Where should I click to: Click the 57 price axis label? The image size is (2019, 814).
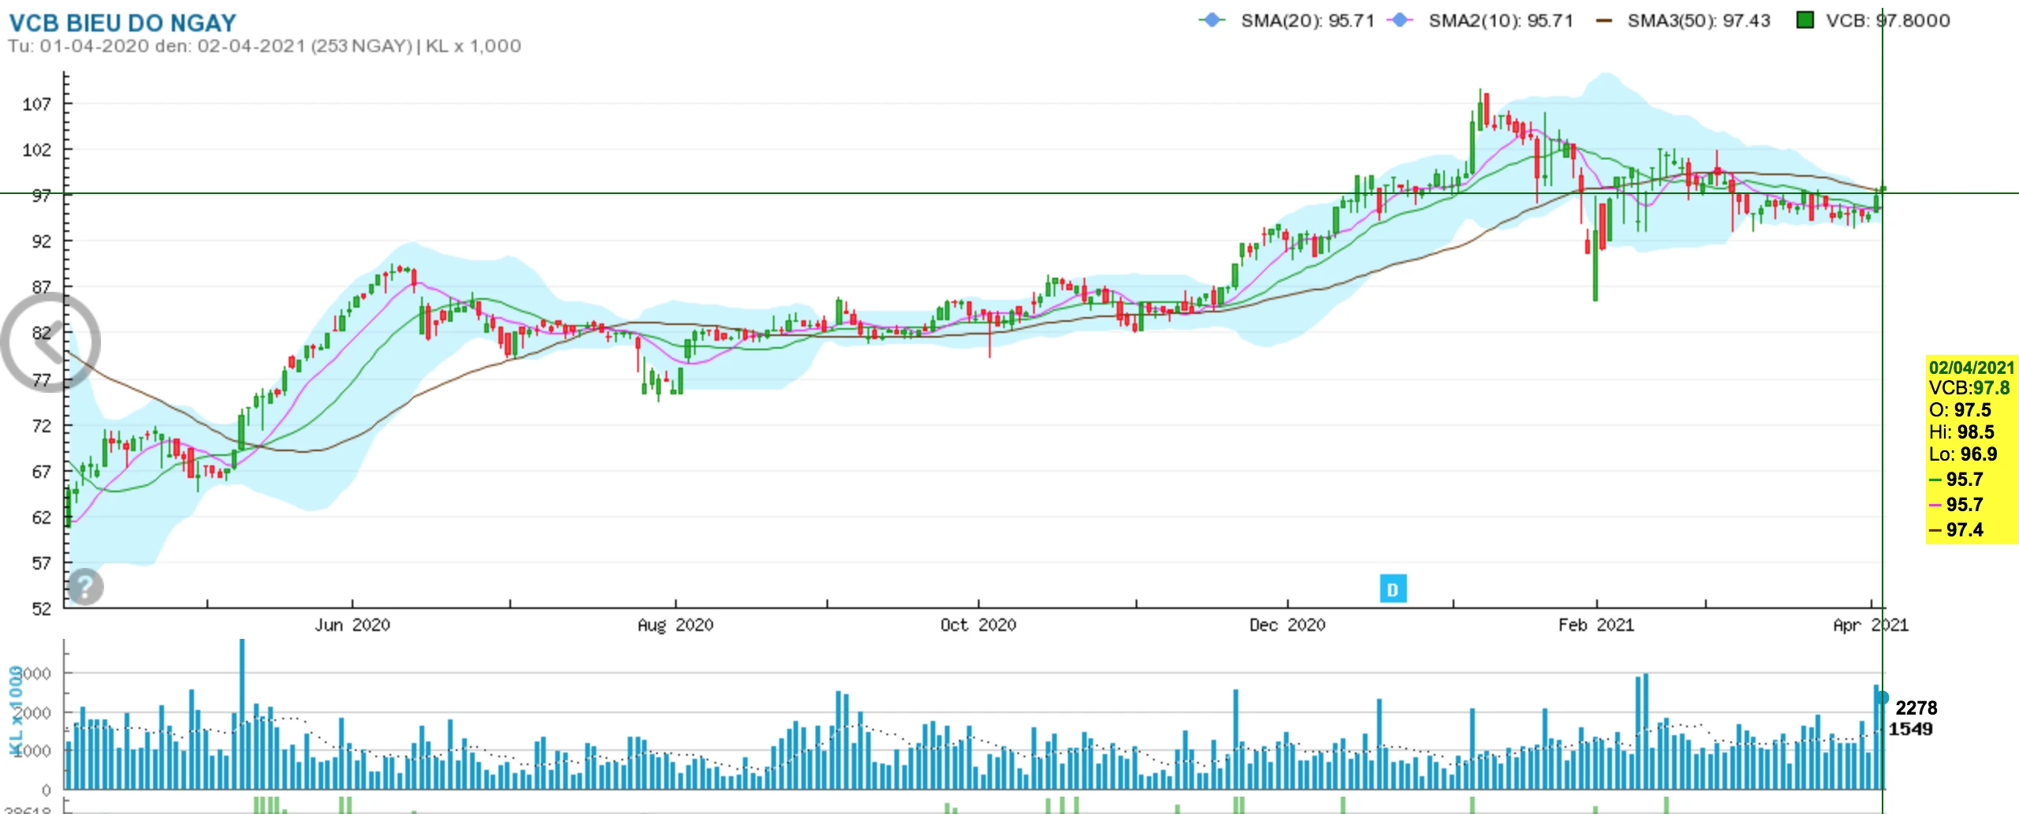41,563
